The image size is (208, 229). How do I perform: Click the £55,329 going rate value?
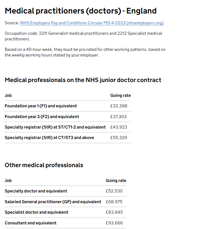119,138
